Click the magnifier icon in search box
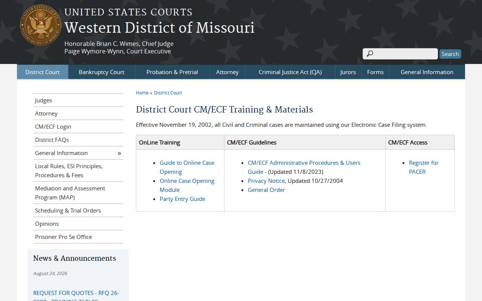Image resolution: width=482 pixels, height=301 pixels. 370,54
